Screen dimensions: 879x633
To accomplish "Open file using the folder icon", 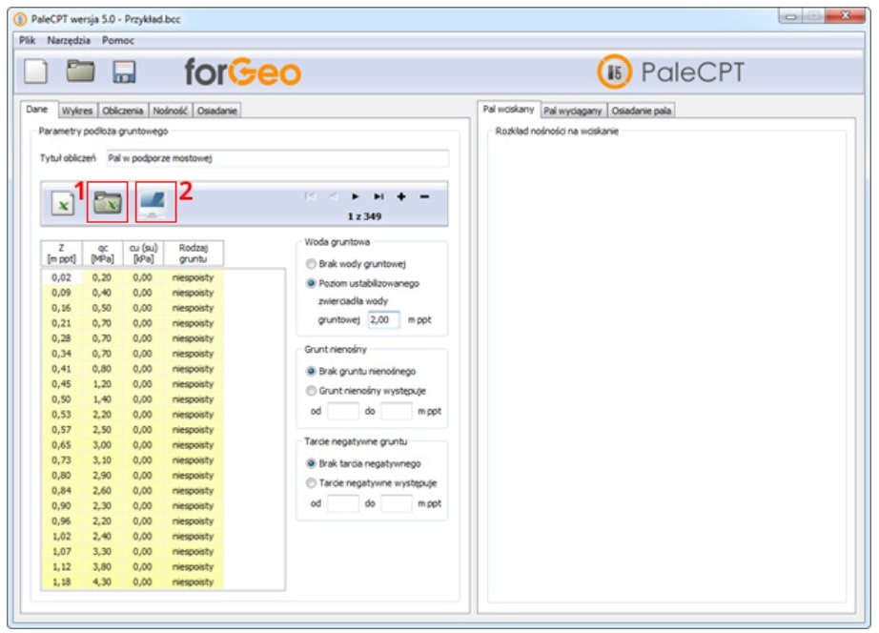I will pyautogui.click(x=80, y=71).
